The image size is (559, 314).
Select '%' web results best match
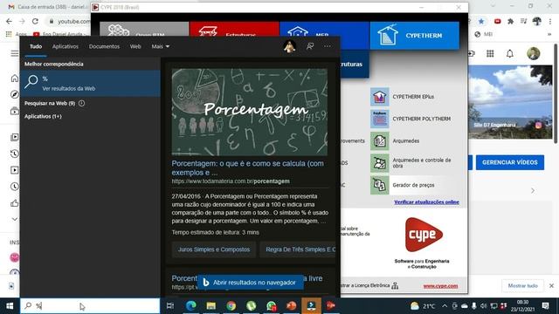[x=90, y=84]
